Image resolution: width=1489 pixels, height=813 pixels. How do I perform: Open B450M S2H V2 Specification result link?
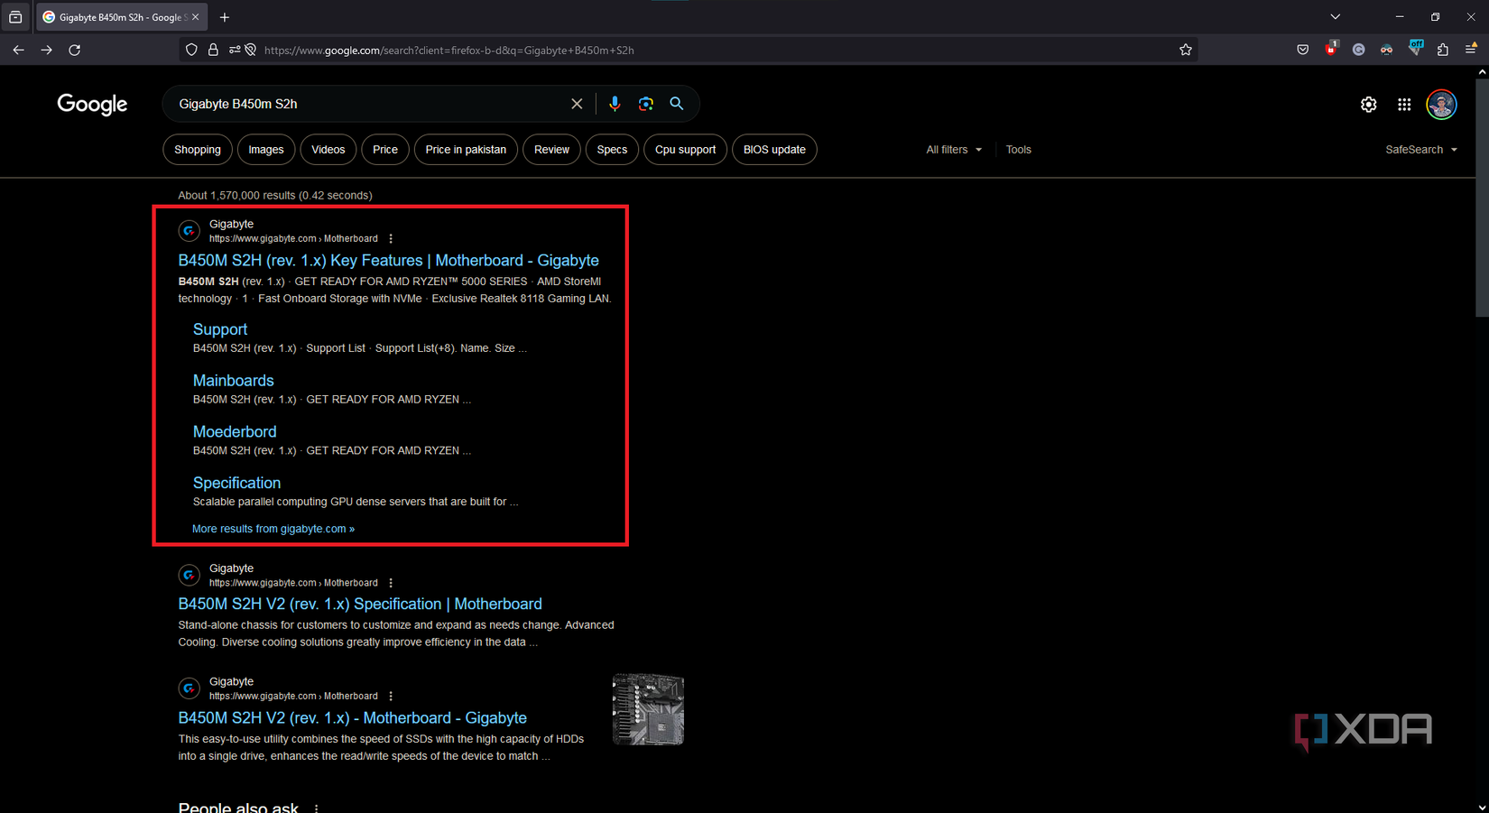[360, 605]
